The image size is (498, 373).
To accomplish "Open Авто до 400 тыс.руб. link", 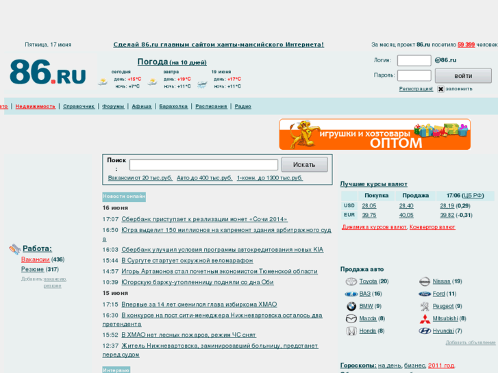I will pos(205,178).
